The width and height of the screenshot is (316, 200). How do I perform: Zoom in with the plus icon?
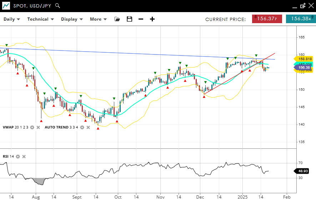[152, 19]
